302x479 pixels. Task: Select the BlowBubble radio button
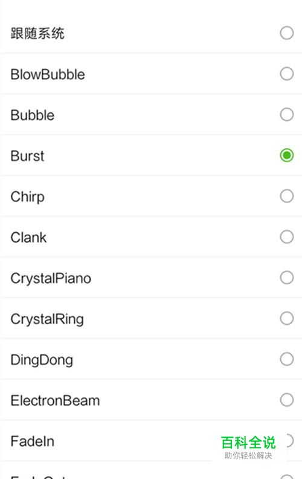287,74
